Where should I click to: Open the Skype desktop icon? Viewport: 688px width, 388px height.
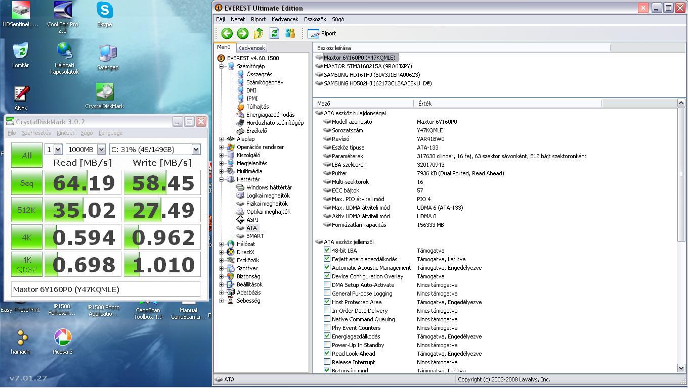click(105, 14)
